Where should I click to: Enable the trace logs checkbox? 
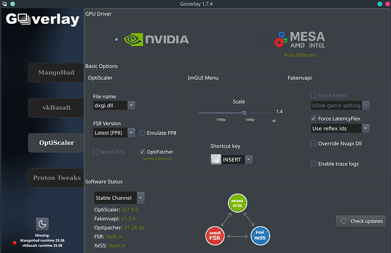[313, 164]
